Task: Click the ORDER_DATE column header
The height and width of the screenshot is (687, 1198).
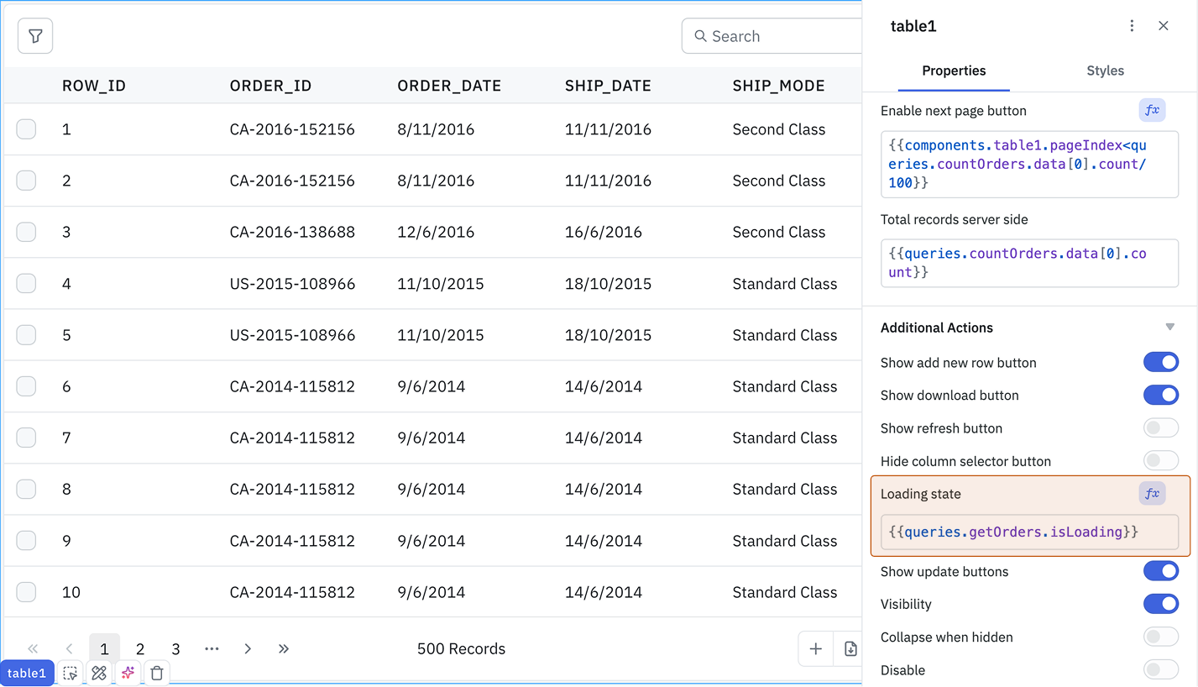Action: click(x=449, y=86)
